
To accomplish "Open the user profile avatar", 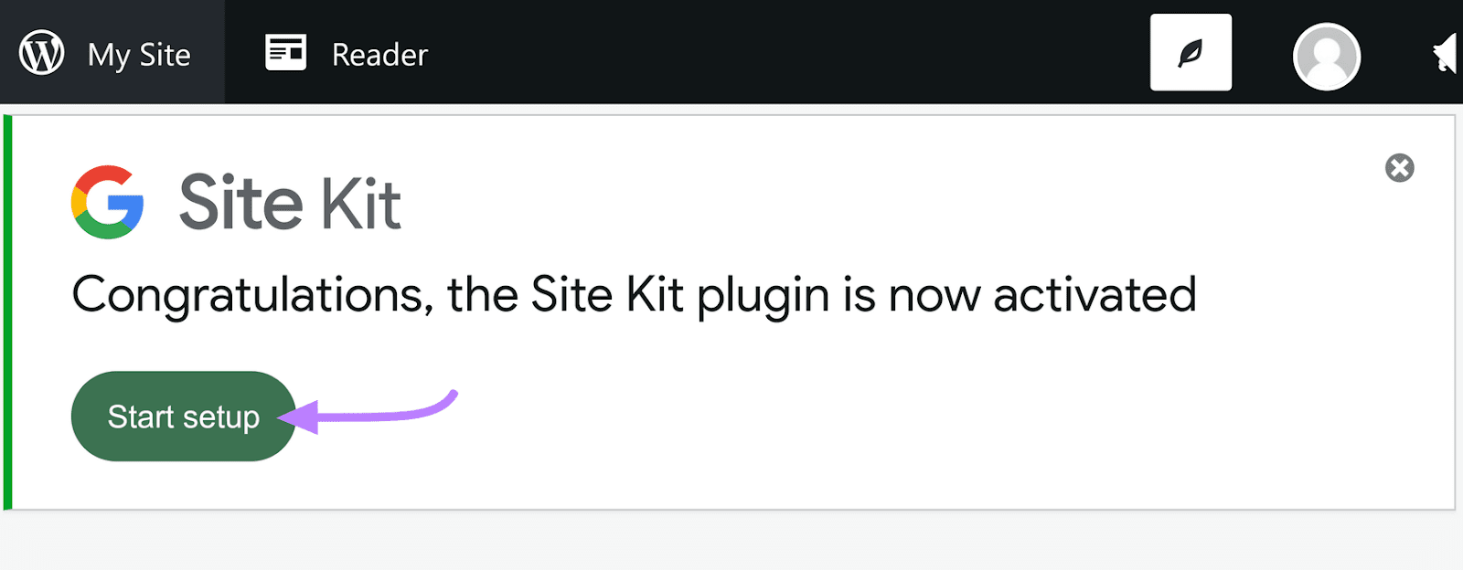I will pos(1326,56).
